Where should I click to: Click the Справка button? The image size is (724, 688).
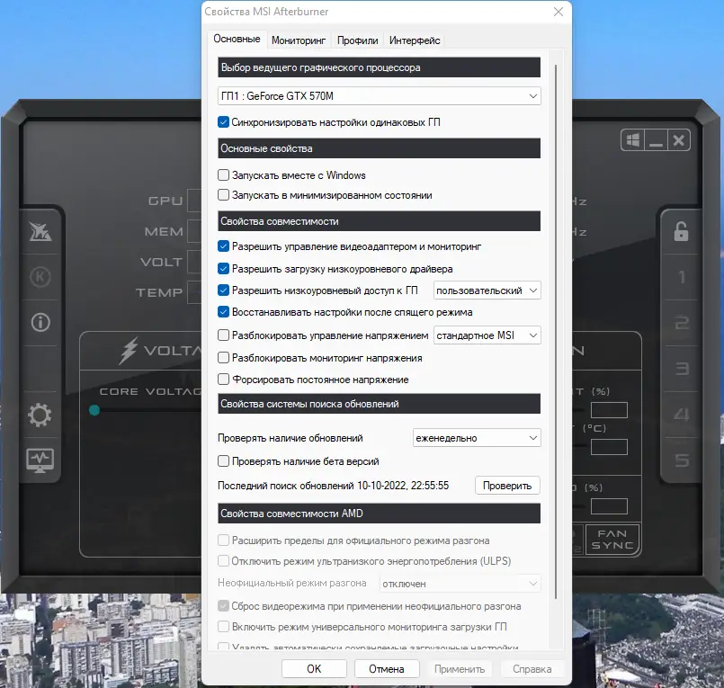tap(532, 668)
